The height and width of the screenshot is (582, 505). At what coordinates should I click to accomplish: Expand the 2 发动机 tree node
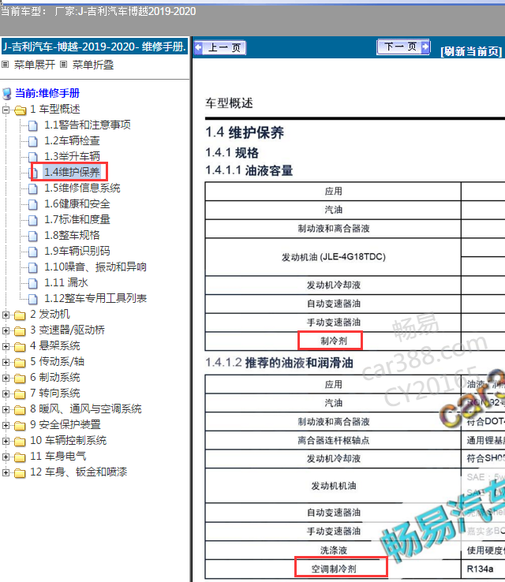[x=6, y=315]
